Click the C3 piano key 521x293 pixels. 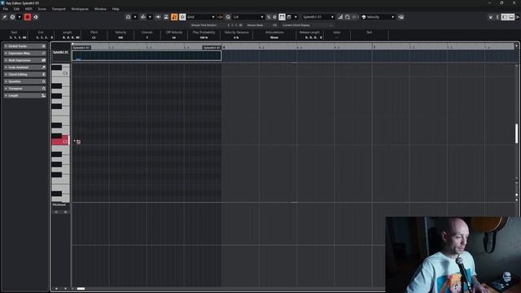[61, 73]
